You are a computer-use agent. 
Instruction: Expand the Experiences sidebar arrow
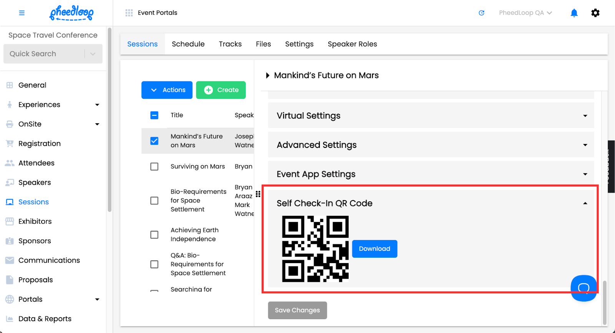point(97,105)
